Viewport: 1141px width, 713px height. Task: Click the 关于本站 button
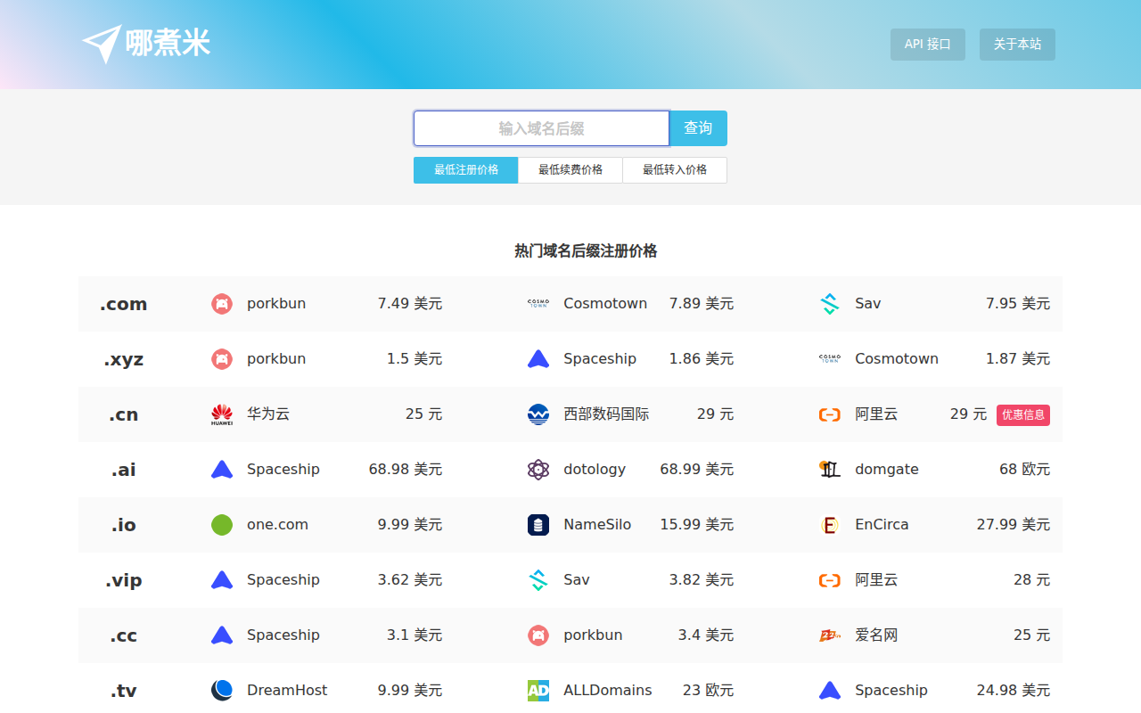(1017, 44)
